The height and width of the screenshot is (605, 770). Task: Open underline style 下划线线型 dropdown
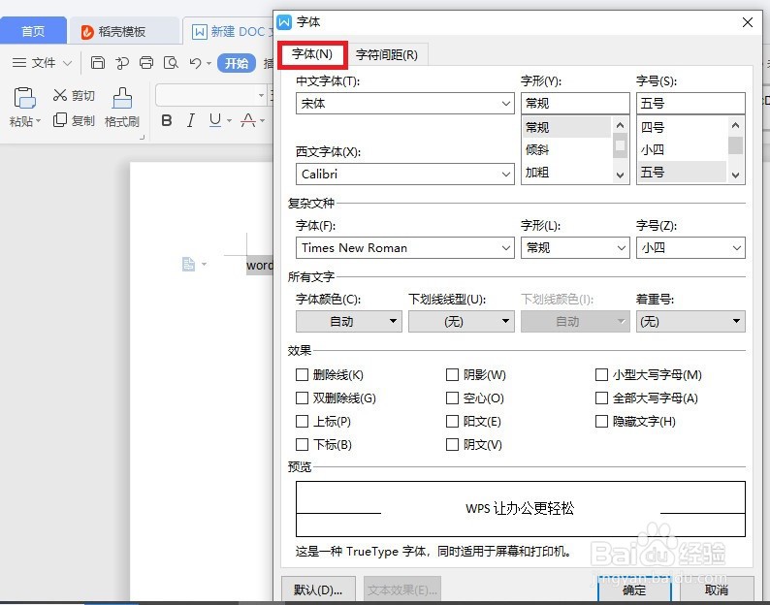tap(461, 321)
